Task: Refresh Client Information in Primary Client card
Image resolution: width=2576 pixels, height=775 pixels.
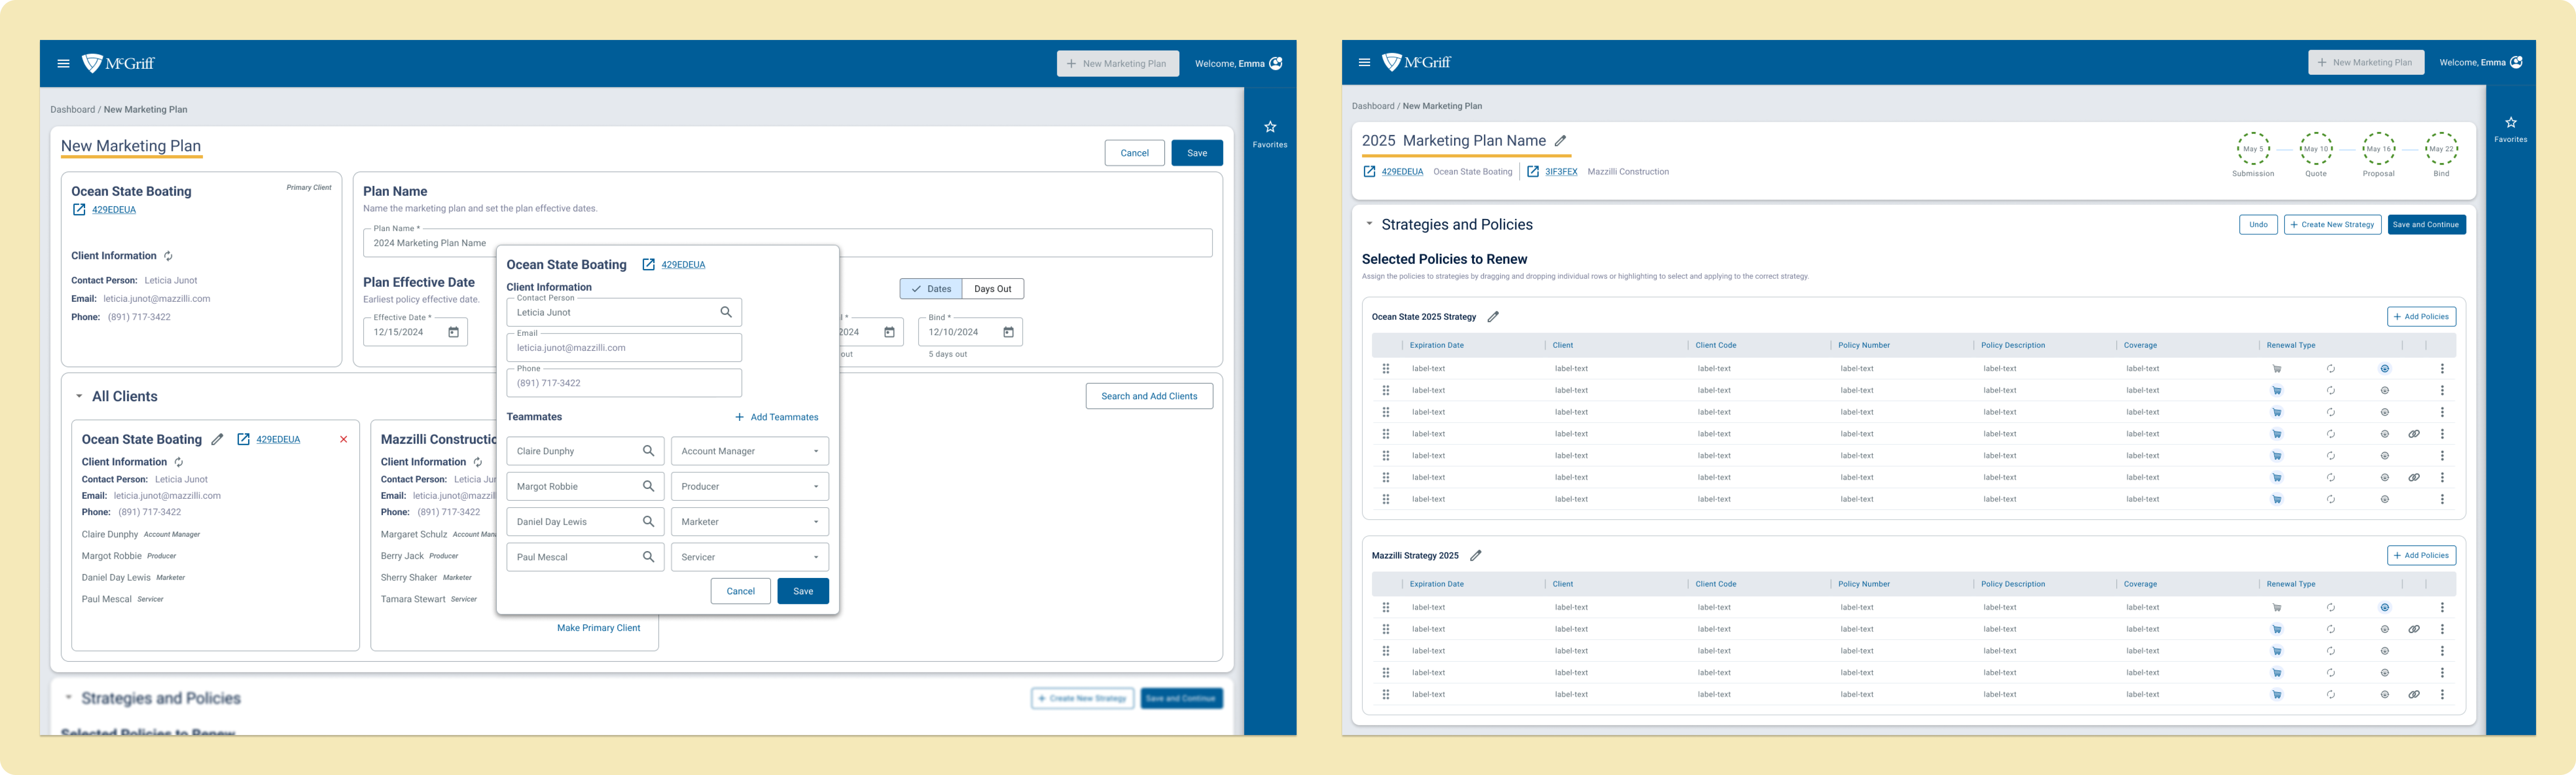Action: point(168,256)
